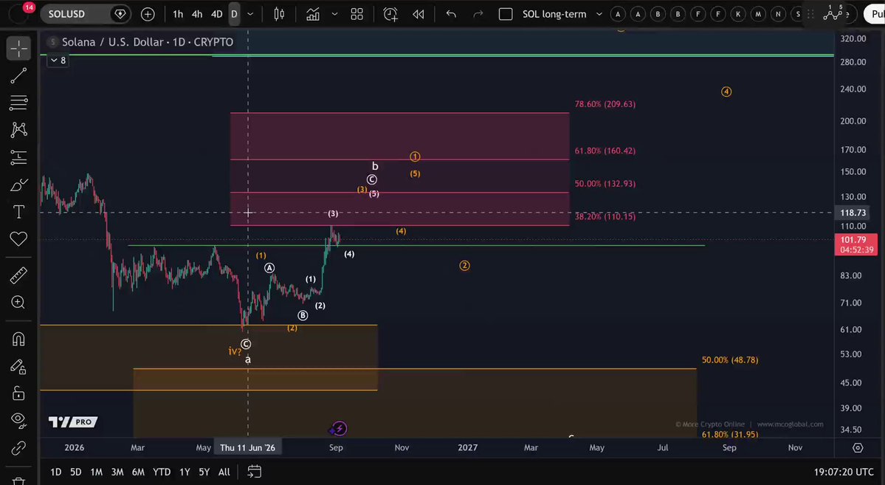Activate the zoom in tool
The height and width of the screenshot is (485, 885).
[x=18, y=303]
